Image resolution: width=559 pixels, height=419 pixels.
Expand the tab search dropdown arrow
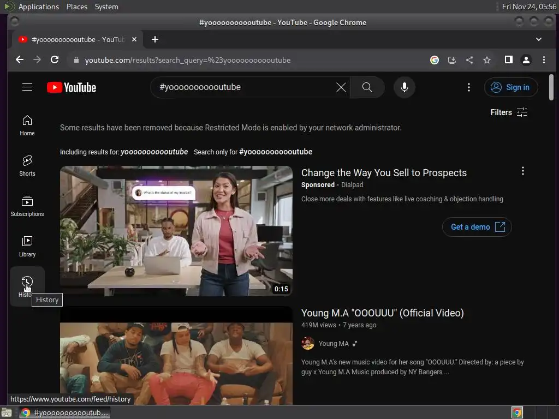[x=539, y=39]
